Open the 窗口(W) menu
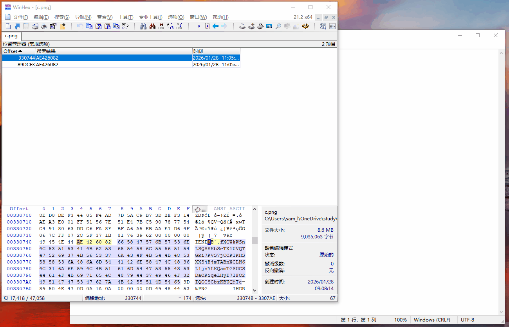The width and height of the screenshot is (509, 327). 198,17
